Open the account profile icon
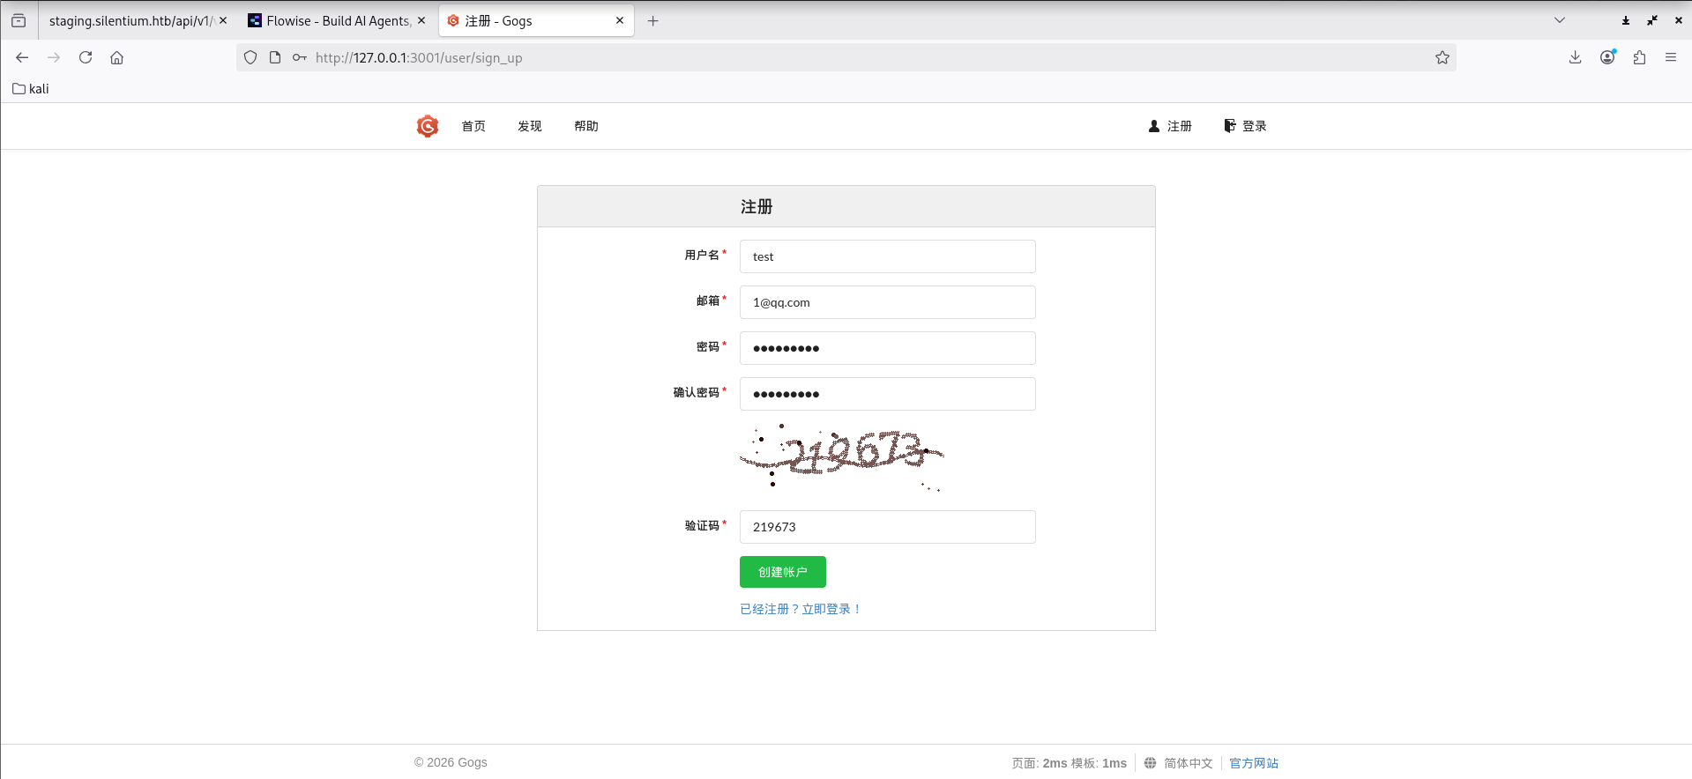 coord(1607,57)
